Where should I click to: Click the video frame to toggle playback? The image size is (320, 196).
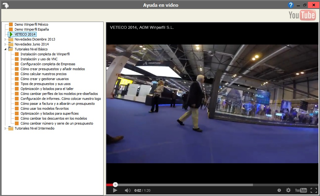pos(212,104)
